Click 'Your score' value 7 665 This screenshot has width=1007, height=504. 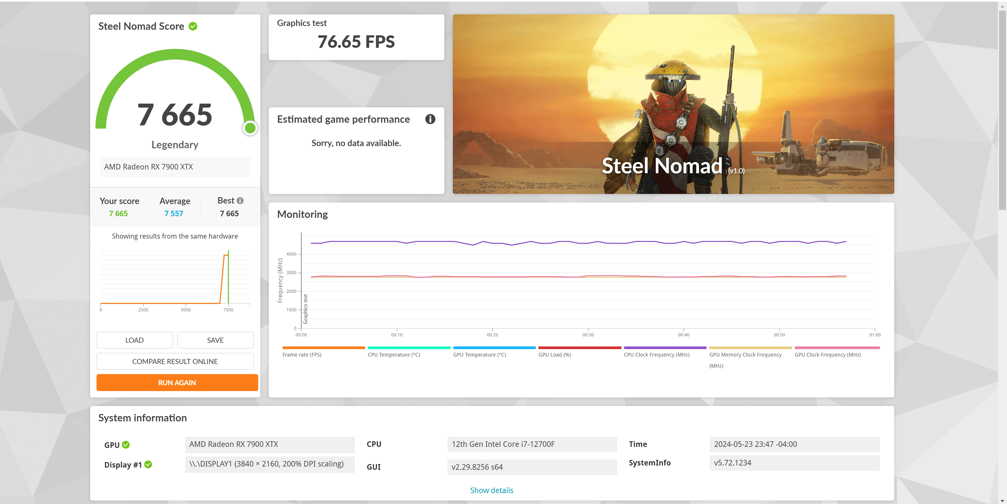[x=118, y=214]
